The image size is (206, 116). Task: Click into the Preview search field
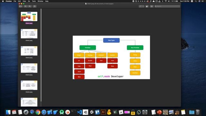tap(167, 6)
